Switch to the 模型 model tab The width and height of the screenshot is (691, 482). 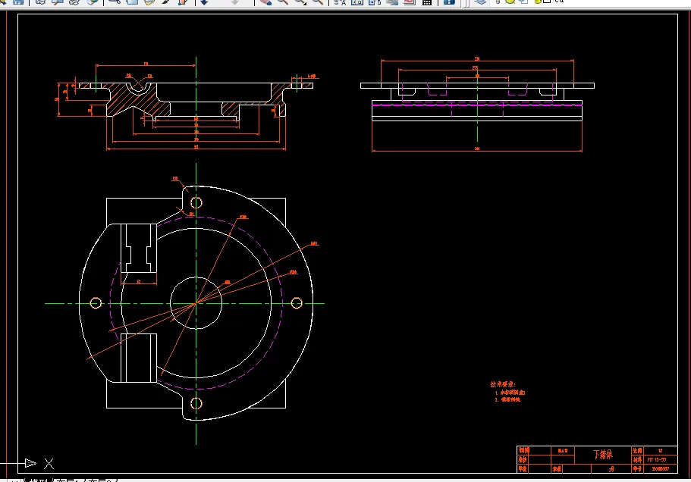tap(38, 480)
